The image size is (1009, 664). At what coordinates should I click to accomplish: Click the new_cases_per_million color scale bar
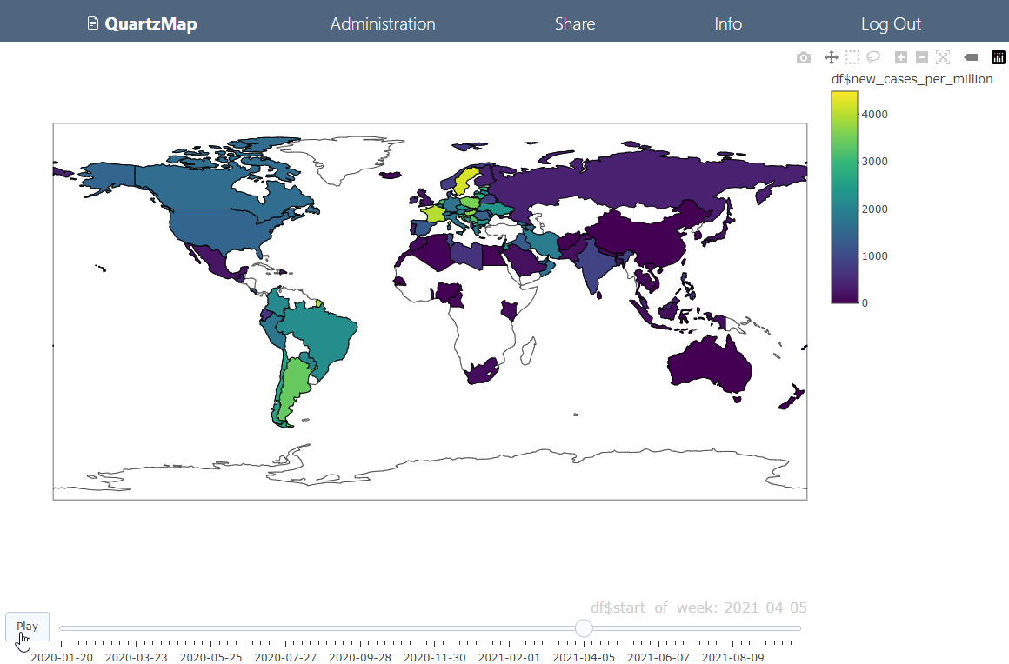click(845, 196)
